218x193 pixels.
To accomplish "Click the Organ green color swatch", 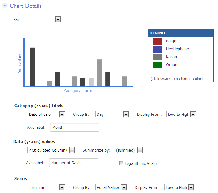I will [x=157, y=65].
